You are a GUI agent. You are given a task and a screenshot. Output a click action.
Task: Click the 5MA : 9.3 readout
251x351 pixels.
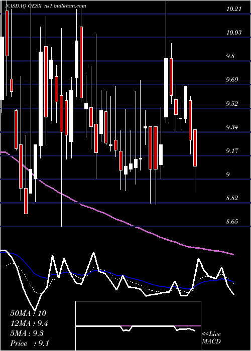click(x=27, y=333)
